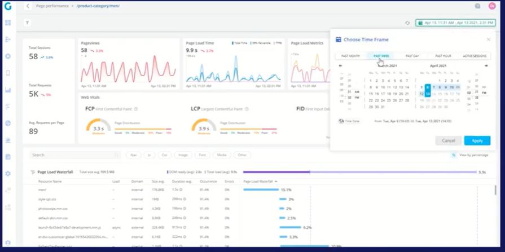Image resolution: width=505 pixels, height=252 pixels.
Task: Click the user avatar in top right
Action: coord(492,6)
